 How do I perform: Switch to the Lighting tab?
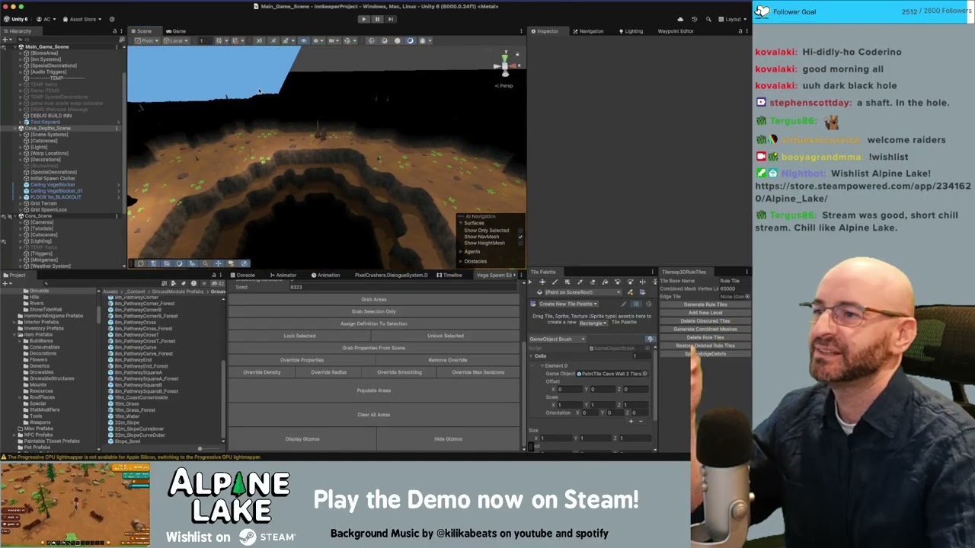click(x=631, y=31)
